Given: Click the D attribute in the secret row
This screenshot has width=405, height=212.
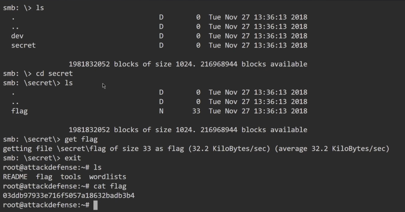Looking at the screenshot, I should point(161,45).
